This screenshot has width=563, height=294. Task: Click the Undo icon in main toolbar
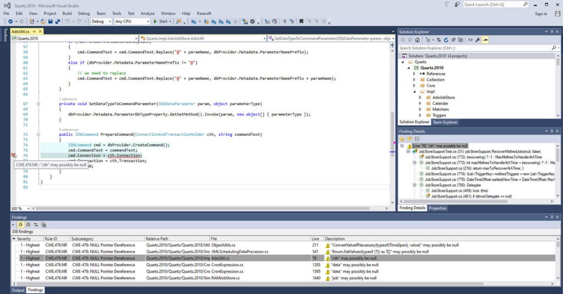(67, 21)
